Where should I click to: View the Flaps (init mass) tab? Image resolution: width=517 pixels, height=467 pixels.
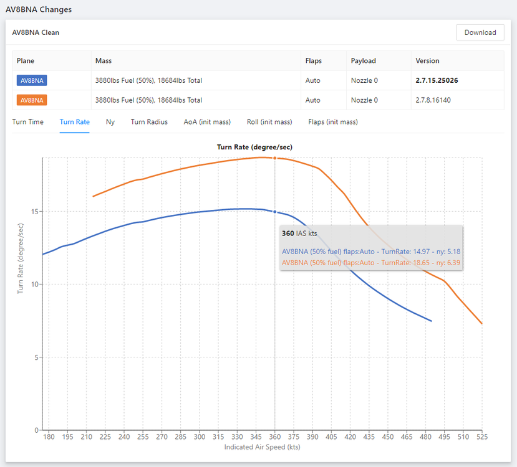coord(333,122)
